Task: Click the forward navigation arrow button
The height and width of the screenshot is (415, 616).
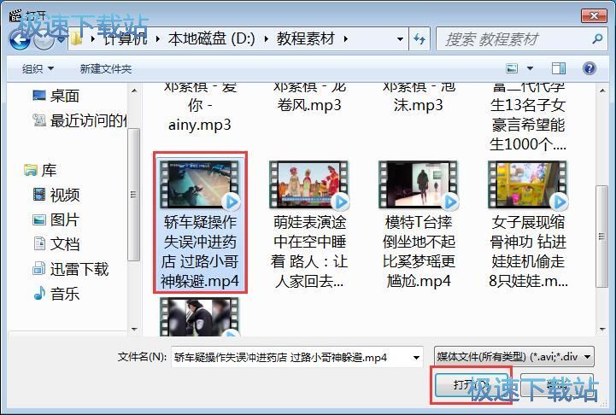Action: (x=44, y=39)
